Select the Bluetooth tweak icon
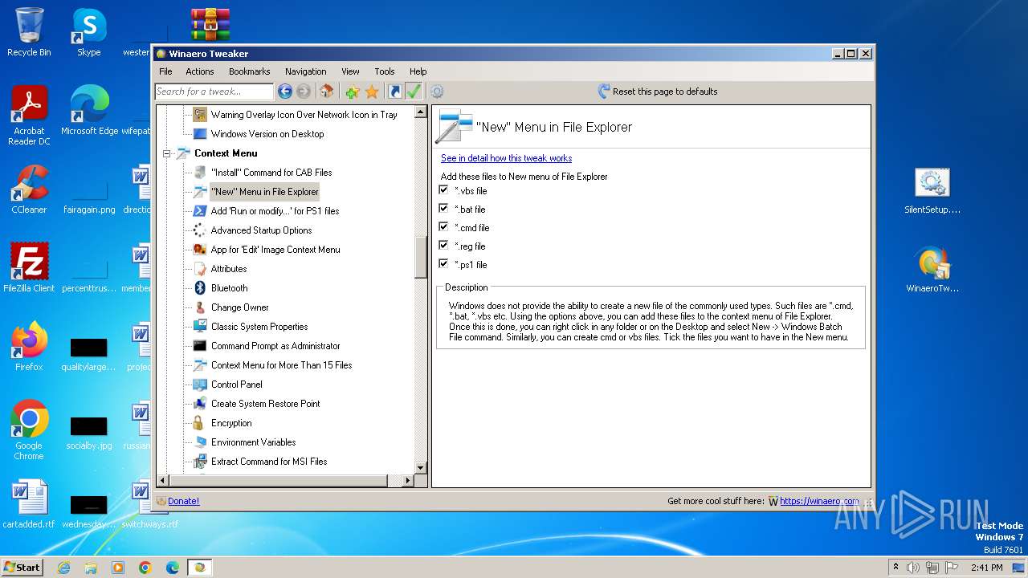The height and width of the screenshot is (578, 1028). 200,288
